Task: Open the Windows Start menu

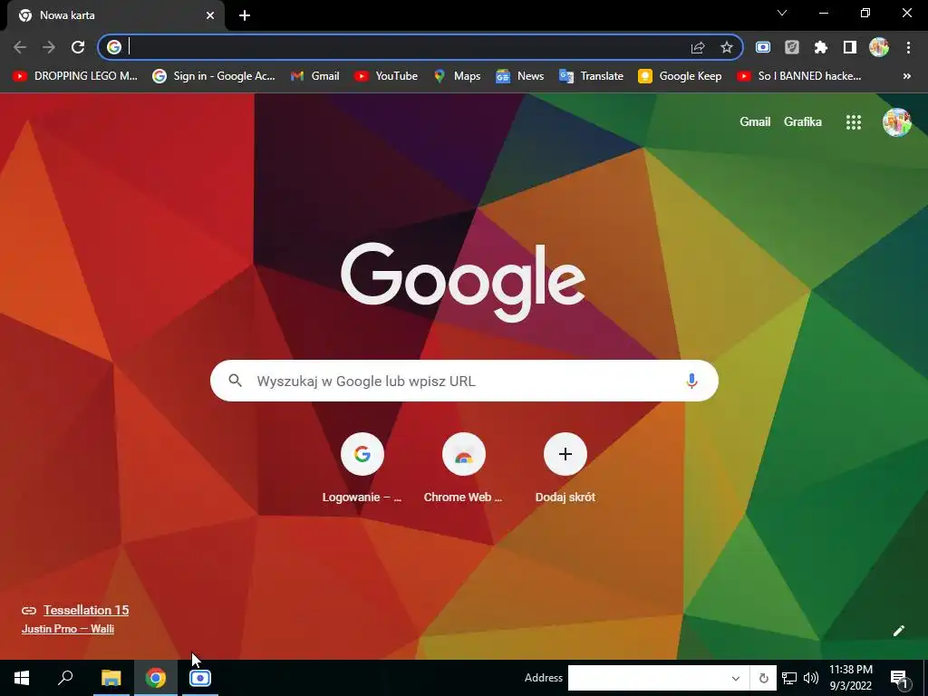Action: (x=22, y=678)
